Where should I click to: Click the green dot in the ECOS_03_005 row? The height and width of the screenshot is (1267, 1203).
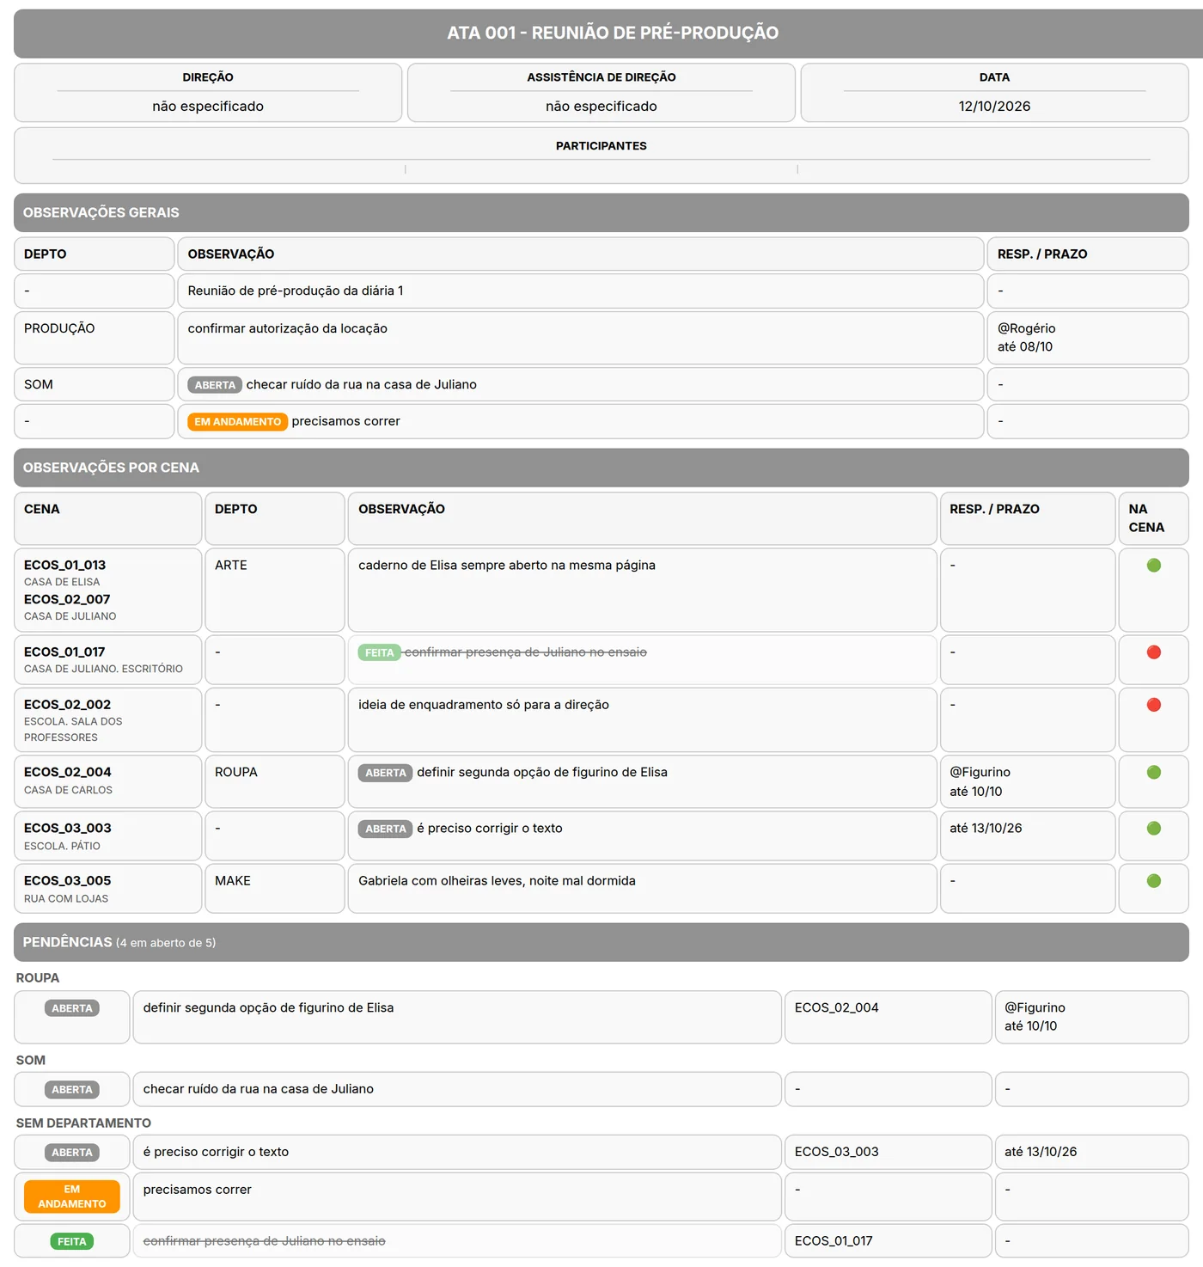[1153, 881]
